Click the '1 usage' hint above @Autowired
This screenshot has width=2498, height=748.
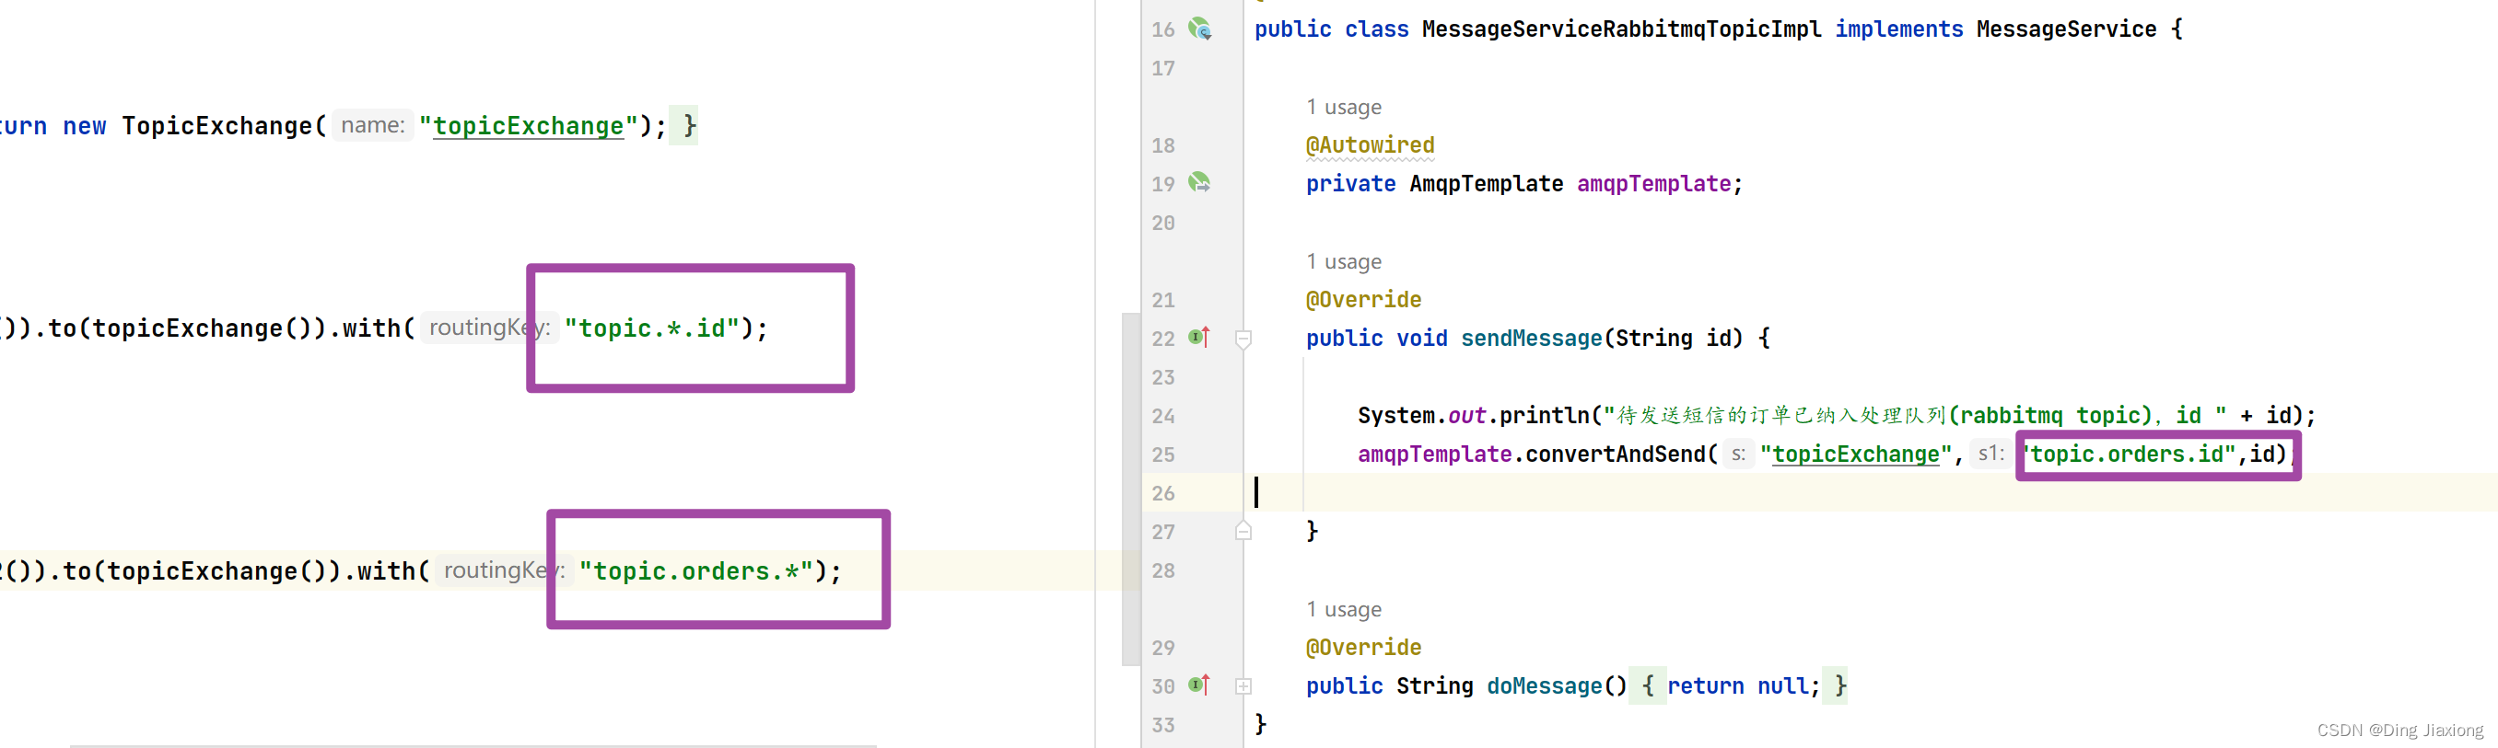(1343, 107)
